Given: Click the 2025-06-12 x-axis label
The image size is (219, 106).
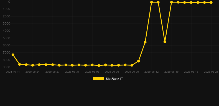Looking at the screenshot, I should click(x=152, y=72).
